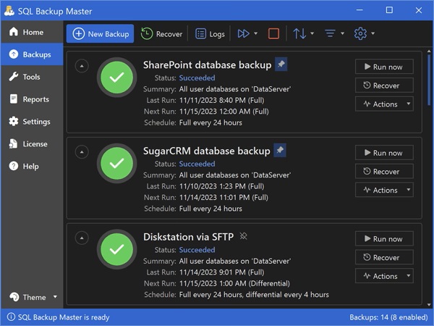Click 'SQL Backup Master is ready' status text
Viewport: 434px width, 326px height.
[64, 317]
